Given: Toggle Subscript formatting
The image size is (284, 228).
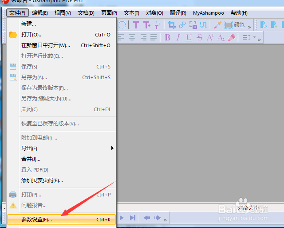Looking at the screenshot, I should tap(221, 38).
